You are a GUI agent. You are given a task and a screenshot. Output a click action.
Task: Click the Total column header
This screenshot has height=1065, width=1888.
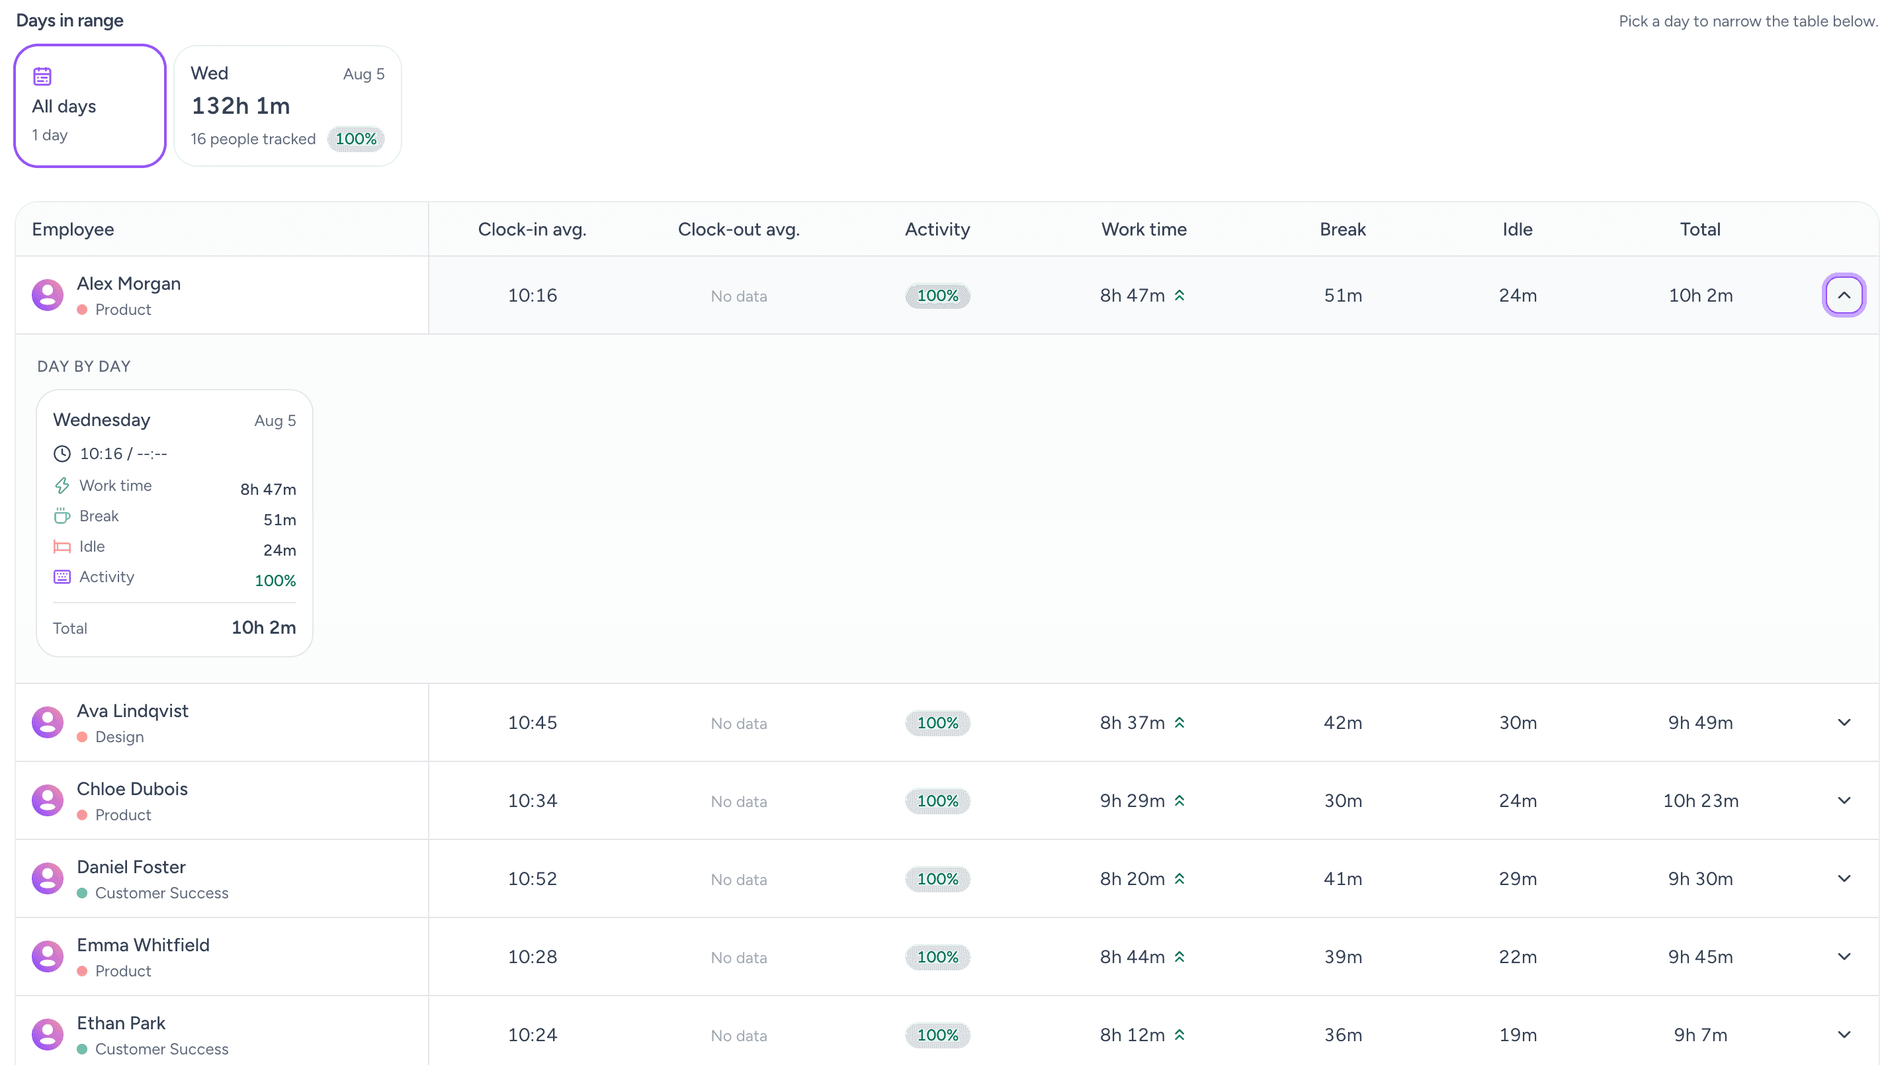(1700, 230)
